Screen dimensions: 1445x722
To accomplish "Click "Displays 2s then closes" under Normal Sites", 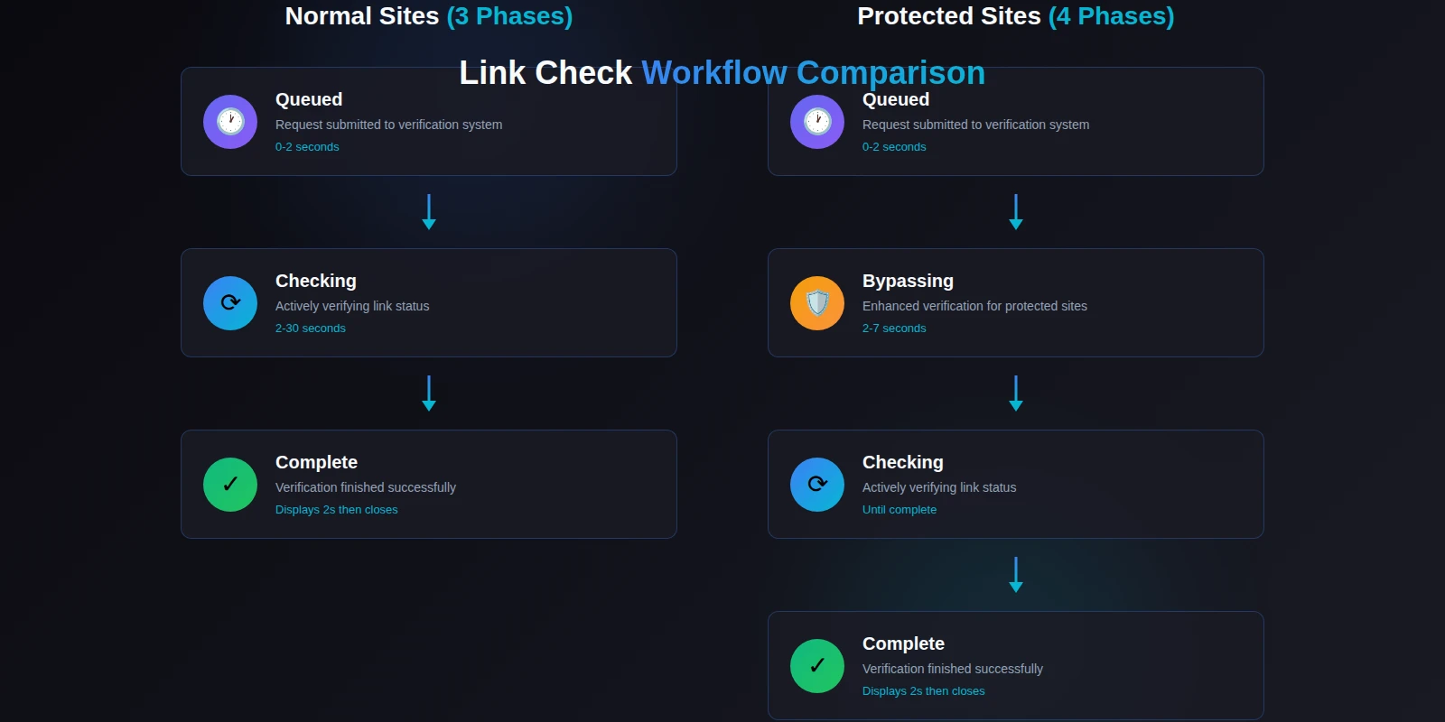I will [x=336, y=510].
